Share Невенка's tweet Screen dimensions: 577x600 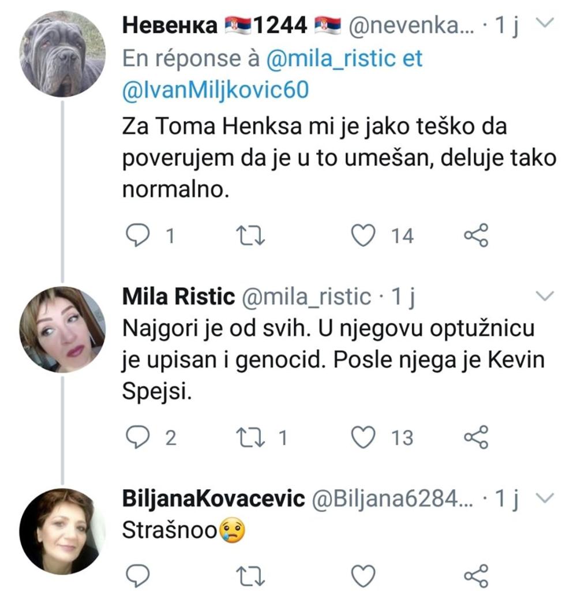click(476, 235)
